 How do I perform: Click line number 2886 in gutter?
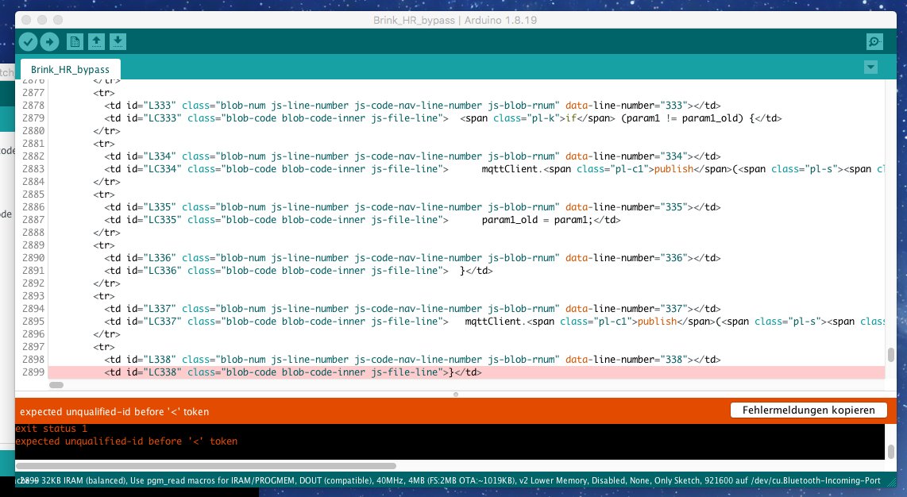[33, 207]
